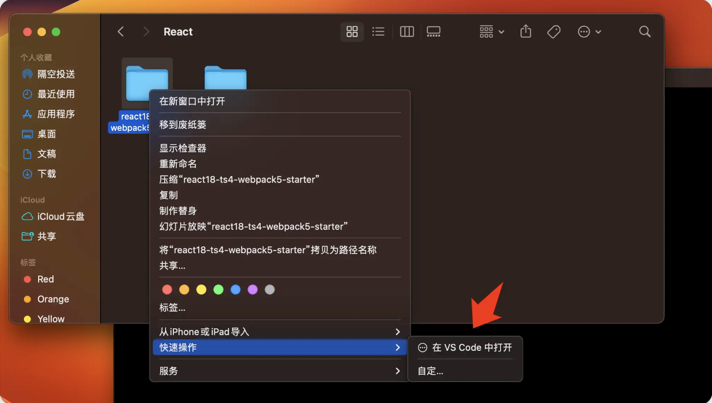Apply the blue color tag swatch
The image size is (712, 403).
point(235,290)
